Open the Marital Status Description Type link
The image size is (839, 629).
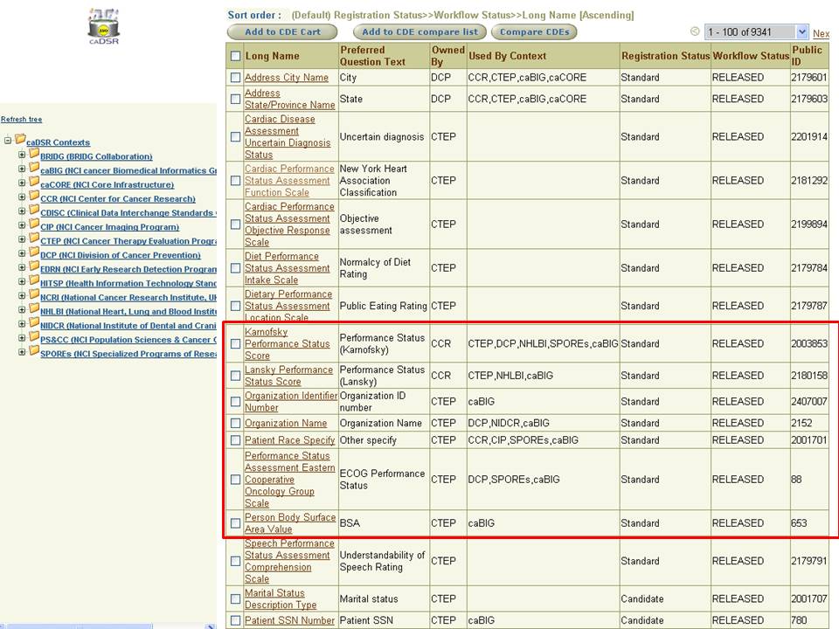pos(281,599)
